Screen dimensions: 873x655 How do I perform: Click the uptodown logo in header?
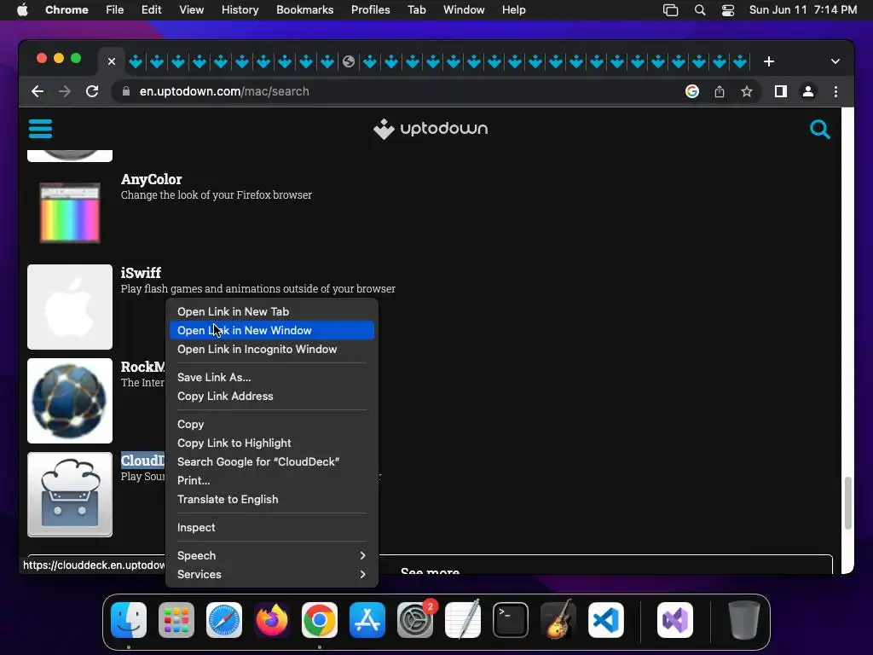(431, 129)
